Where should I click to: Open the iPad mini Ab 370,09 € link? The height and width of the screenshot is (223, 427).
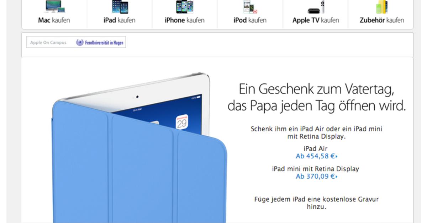click(x=316, y=176)
